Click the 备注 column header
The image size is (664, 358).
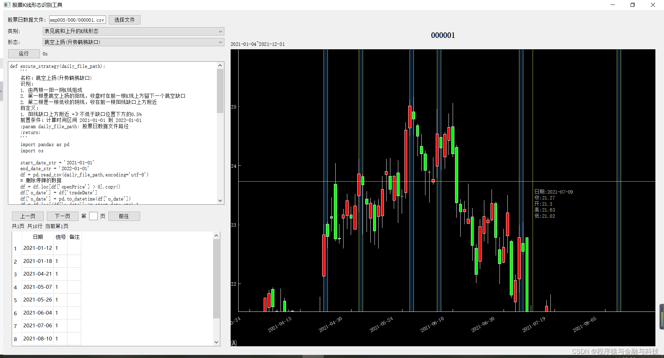point(74,237)
